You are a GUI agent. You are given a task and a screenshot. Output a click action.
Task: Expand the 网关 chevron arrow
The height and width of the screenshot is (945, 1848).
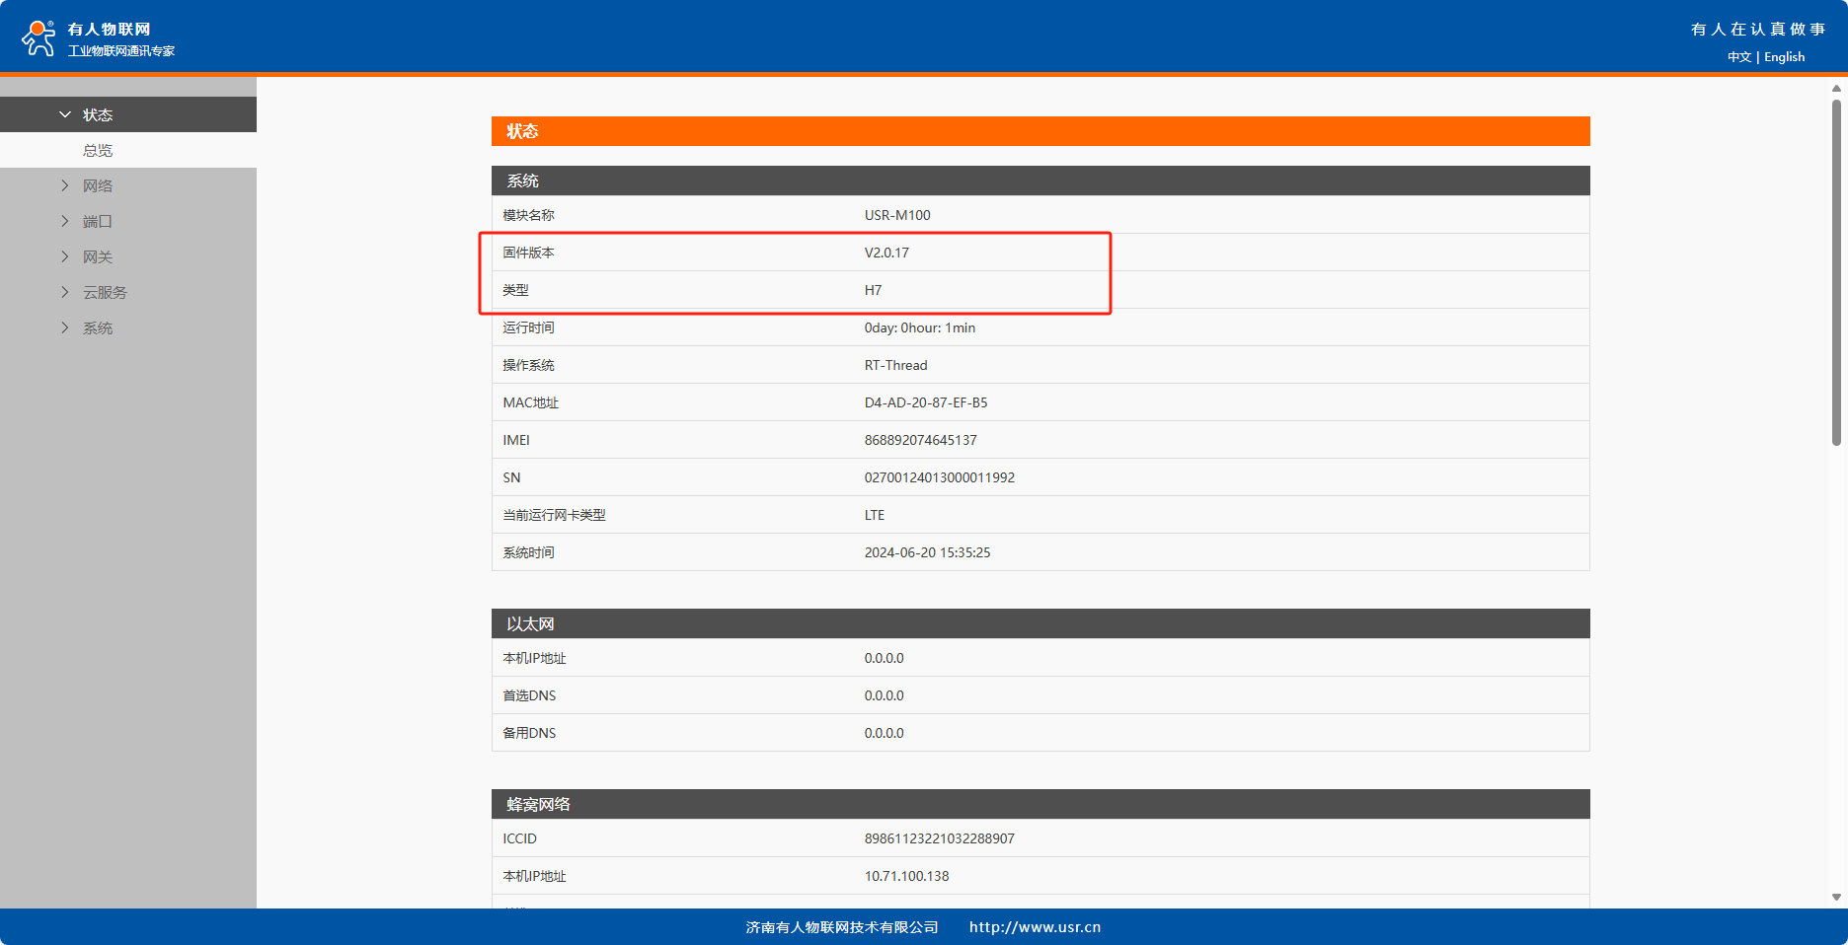[x=65, y=256]
